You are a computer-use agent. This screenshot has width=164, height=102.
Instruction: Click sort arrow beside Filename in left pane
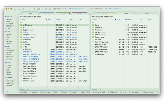pyautogui.click(x=46, y=20)
